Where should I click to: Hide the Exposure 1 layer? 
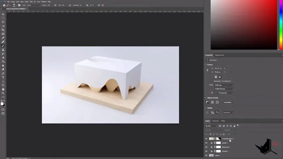coord(206,147)
